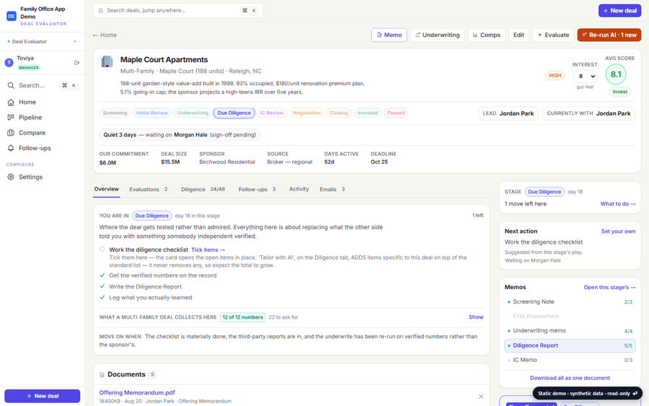
Task: Open the Diligence 24/48 tab
Action: [203, 190]
